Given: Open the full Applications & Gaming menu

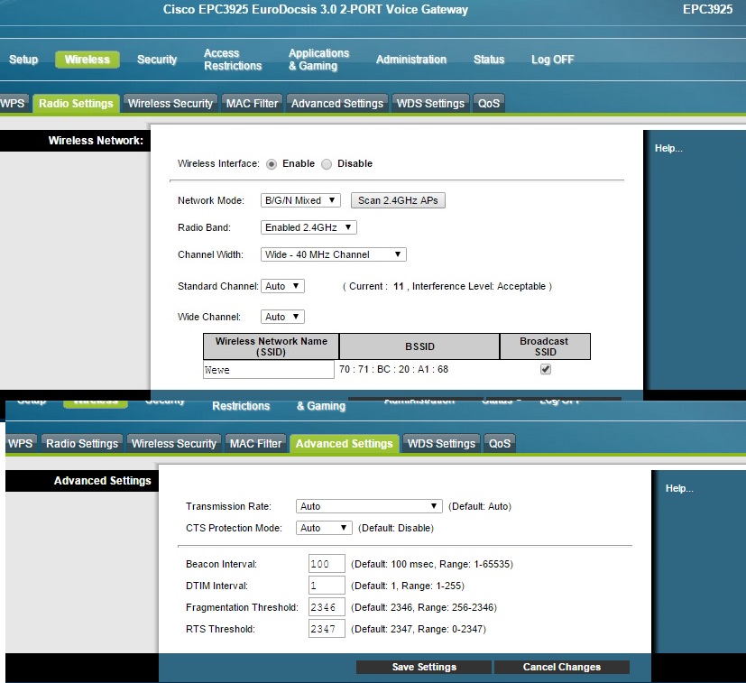Looking at the screenshot, I should click(318, 60).
